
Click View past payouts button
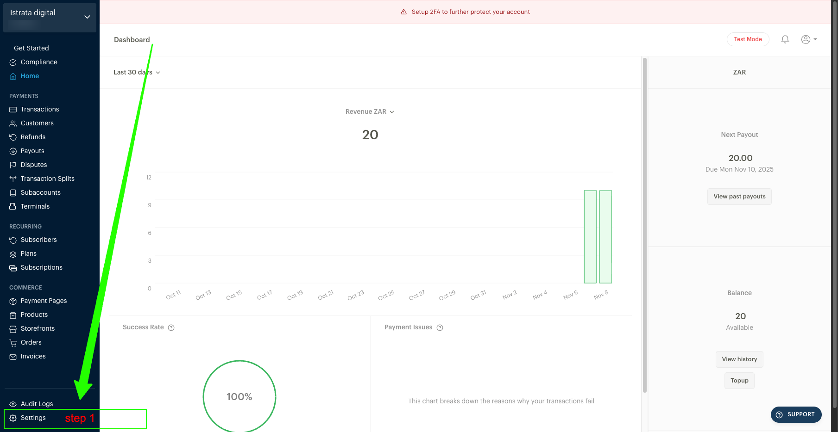pos(739,197)
